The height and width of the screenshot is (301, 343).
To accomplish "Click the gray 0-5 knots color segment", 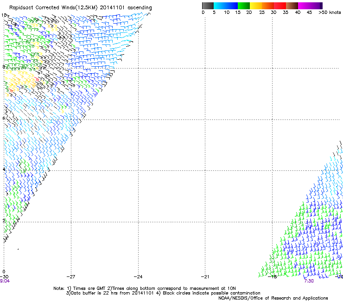I will (208, 6).
